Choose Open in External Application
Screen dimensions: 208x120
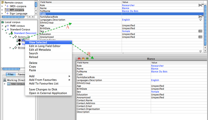48,93
